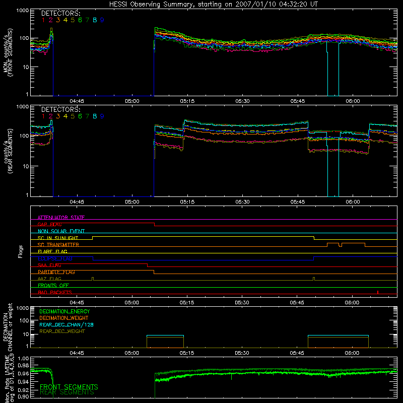Click 05:30 tick under rear segments plot

coord(242,202)
